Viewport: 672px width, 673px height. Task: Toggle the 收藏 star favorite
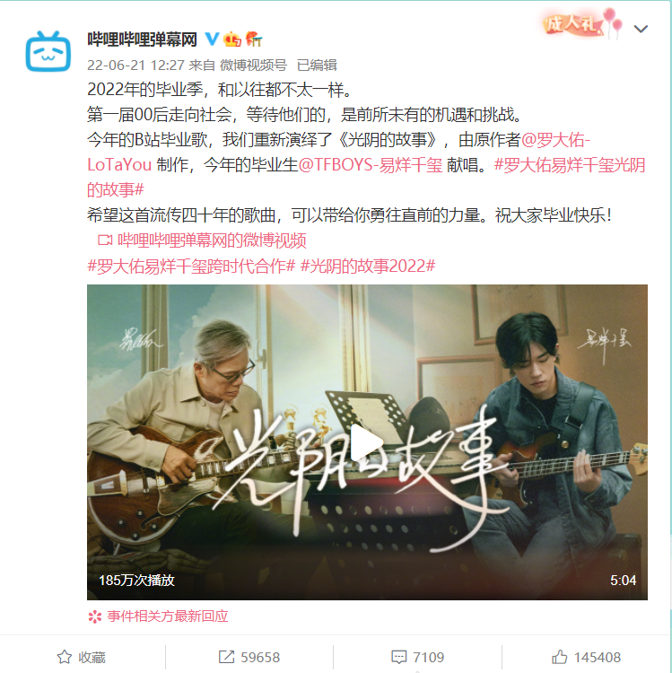(x=81, y=657)
